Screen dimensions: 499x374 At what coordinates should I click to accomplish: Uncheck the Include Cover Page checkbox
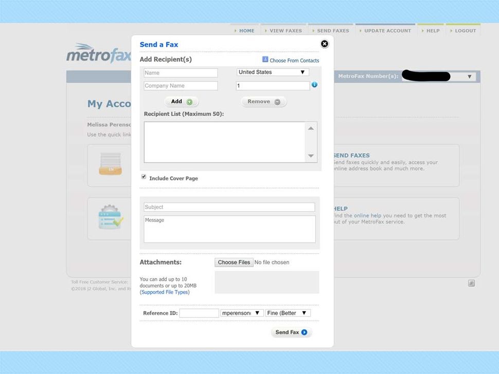[144, 177]
